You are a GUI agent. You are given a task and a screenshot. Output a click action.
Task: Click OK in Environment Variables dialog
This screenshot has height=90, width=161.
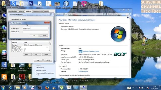(x=38, y=60)
